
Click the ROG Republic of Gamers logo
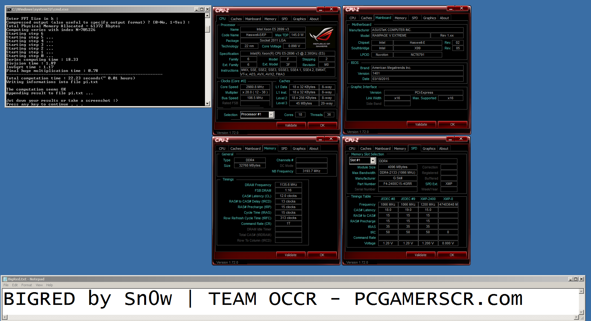click(322, 38)
